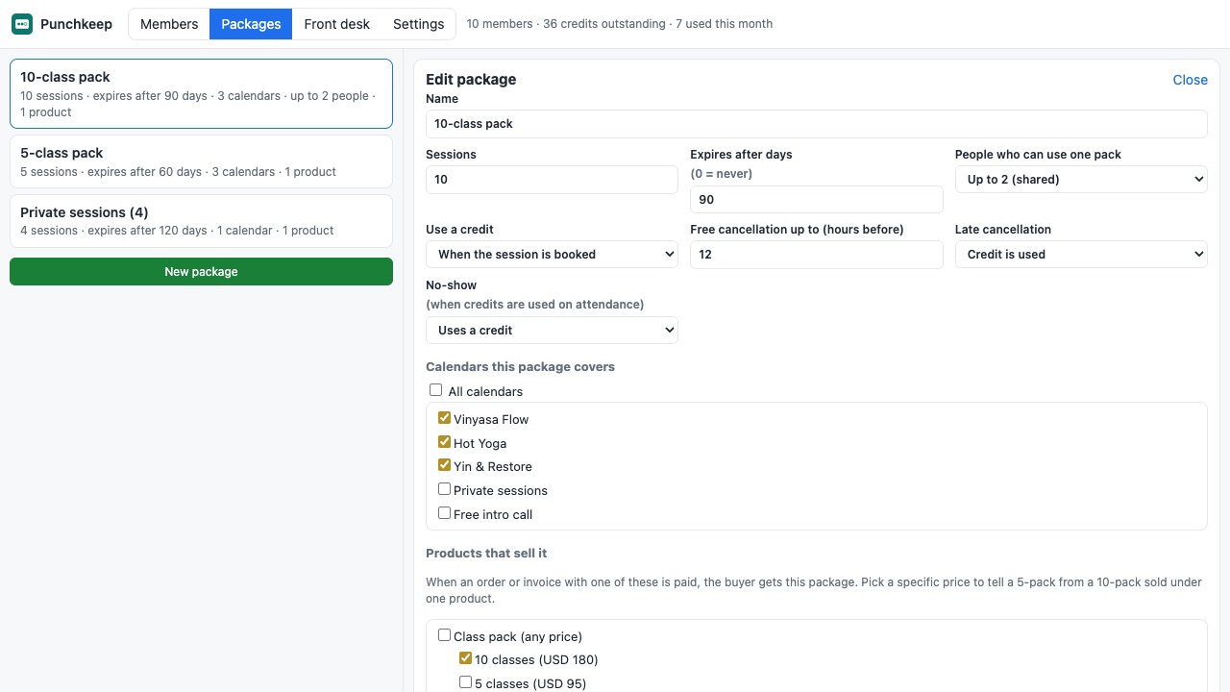Toggle the Hot Yoga checkbox
Image resolution: width=1230 pixels, height=692 pixels.
tap(444, 442)
